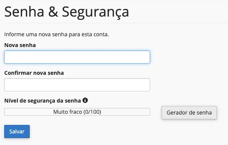This screenshot has height=145, width=228.
Task: Click the Senha & Segurança page heading
Action: tap(67, 12)
